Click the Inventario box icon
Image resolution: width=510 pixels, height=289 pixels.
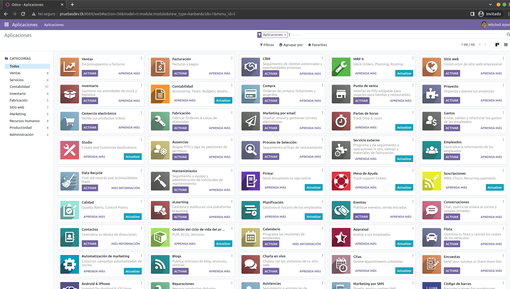coord(69,94)
